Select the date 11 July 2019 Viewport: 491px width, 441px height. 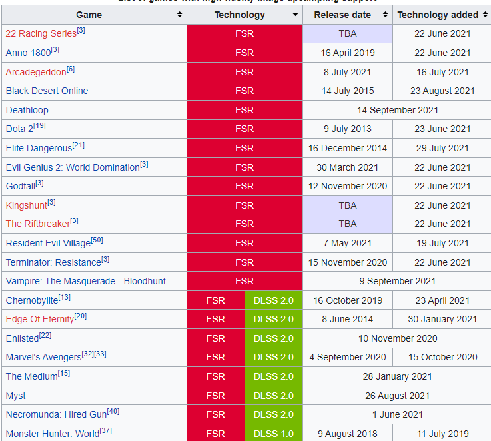click(x=442, y=434)
